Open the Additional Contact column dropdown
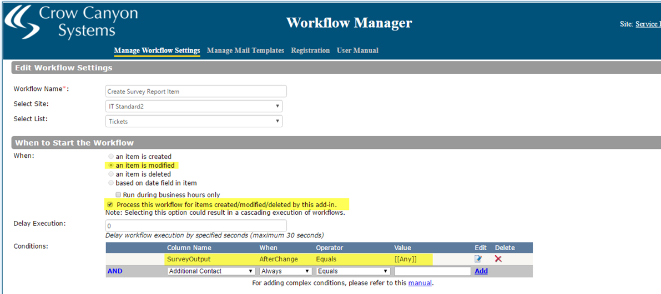Image resolution: width=661 pixels, height=294 pixels. [x=211, y=271]
